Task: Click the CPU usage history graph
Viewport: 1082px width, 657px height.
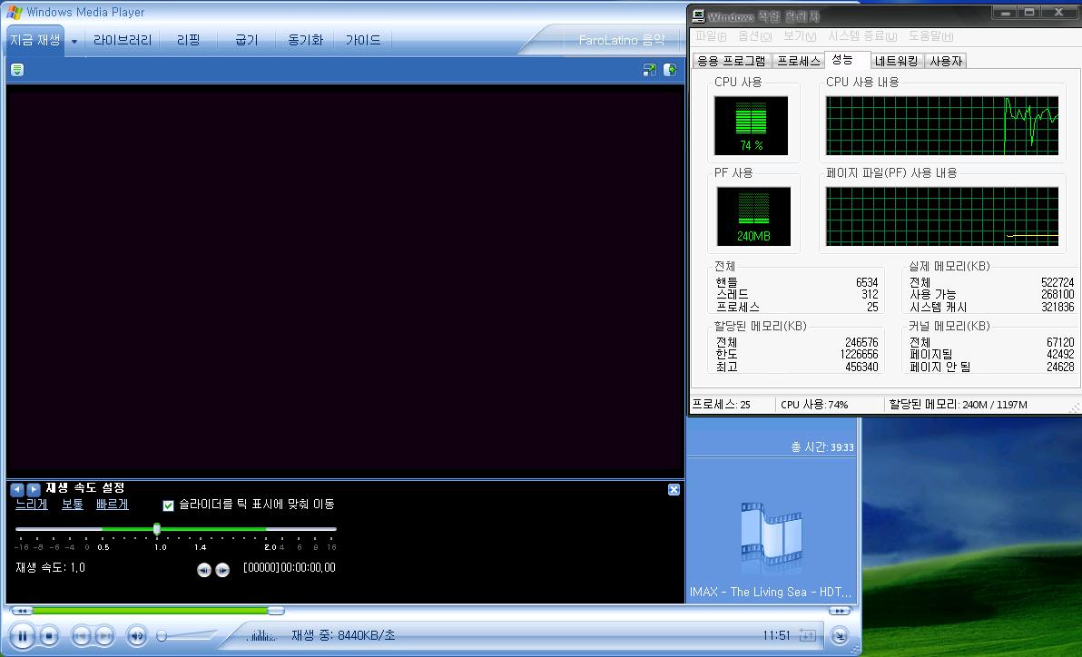Action: click(x=942, y=125)
